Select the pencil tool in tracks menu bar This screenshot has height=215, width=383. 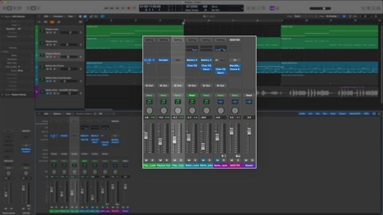point(91,16)
